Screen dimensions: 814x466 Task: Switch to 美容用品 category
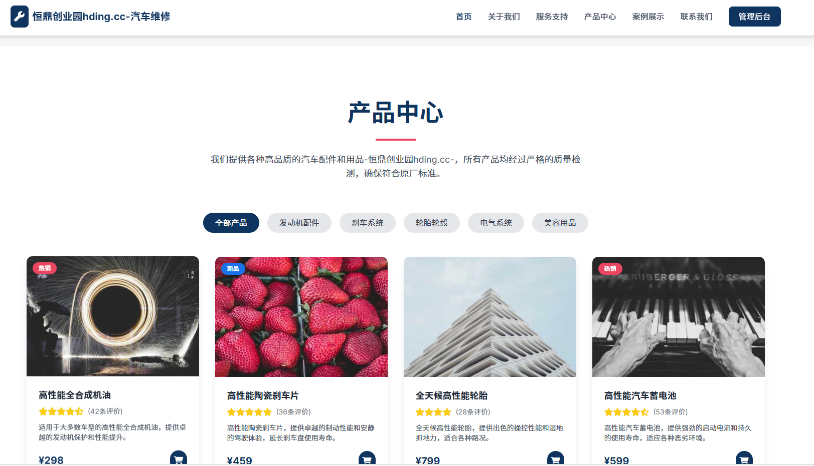tap(560, 223)
